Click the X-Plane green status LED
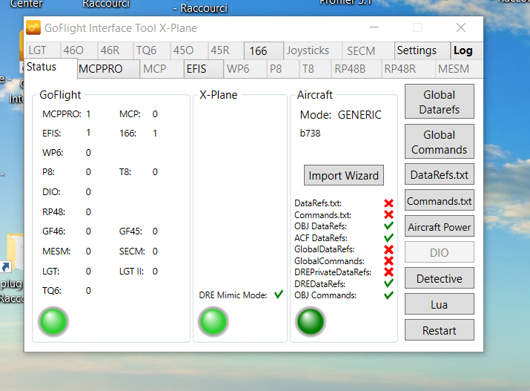Screen dimensions: 530x391 click(213, 322)
